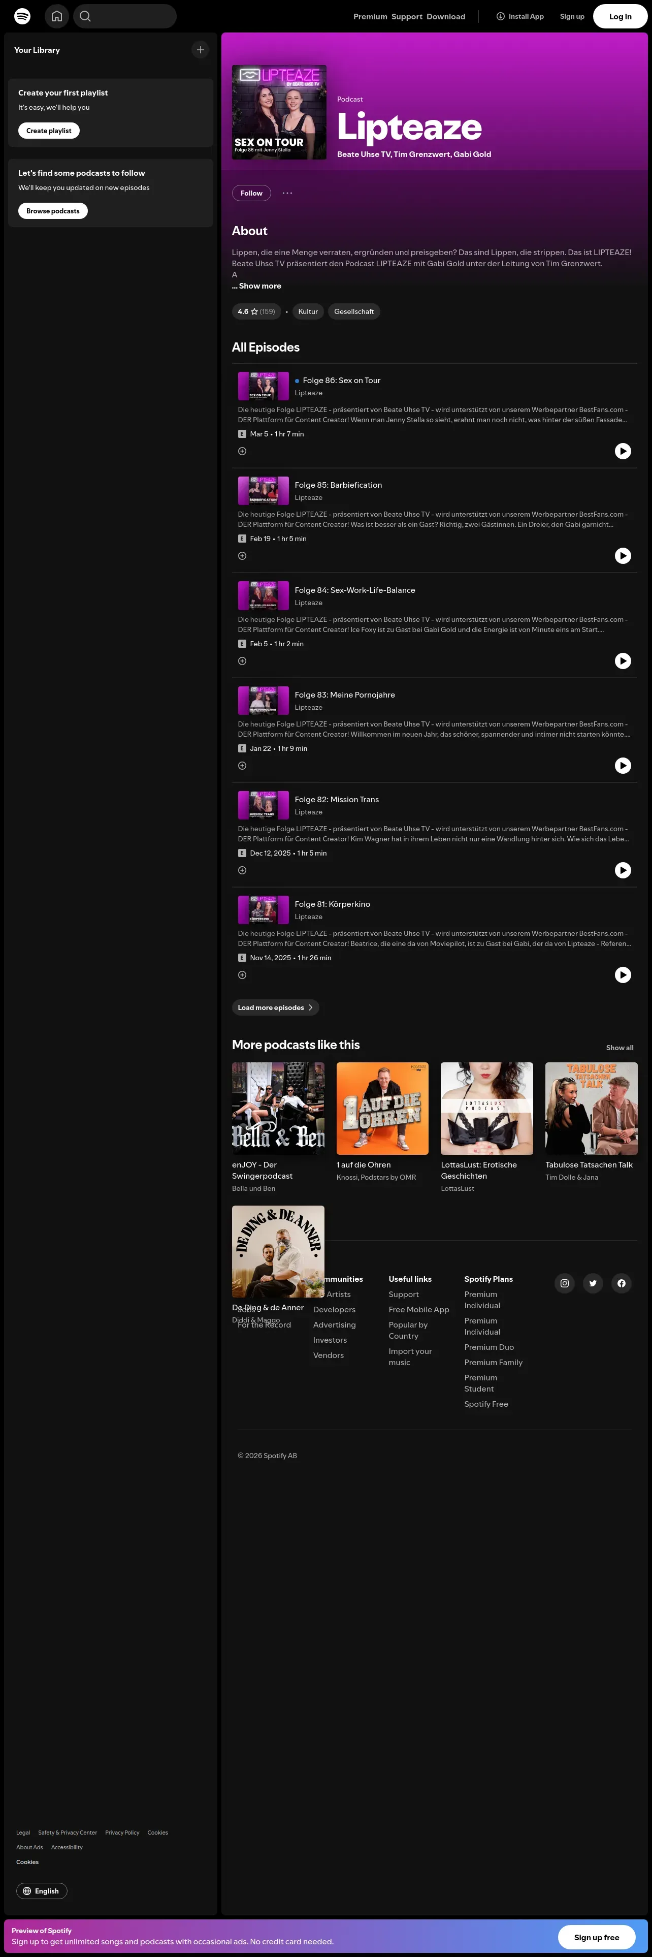
Task: Add Folge 84 Sex-Work-Life-Balance plus icon
Action: 242,661
